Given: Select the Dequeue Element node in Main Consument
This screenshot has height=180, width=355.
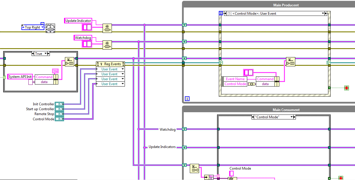Looking at the screenshot, I should tap(194, 168).
